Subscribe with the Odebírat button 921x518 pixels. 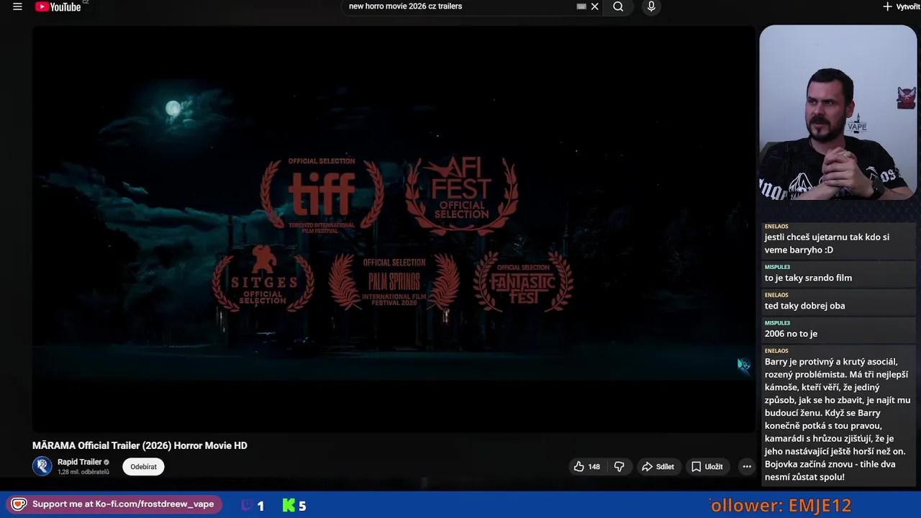[x=143, y=467]
